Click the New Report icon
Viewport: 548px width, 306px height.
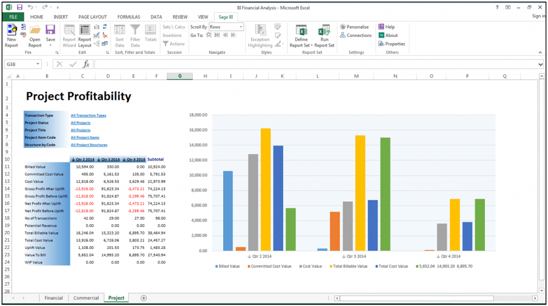tap(12, 30)
